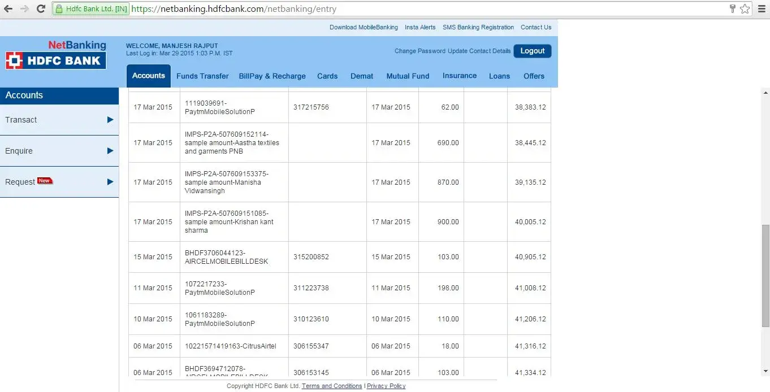Viewport: 770px width, 392px height.
Task: Click the saved password key icon
Action: tap(733, 9)
